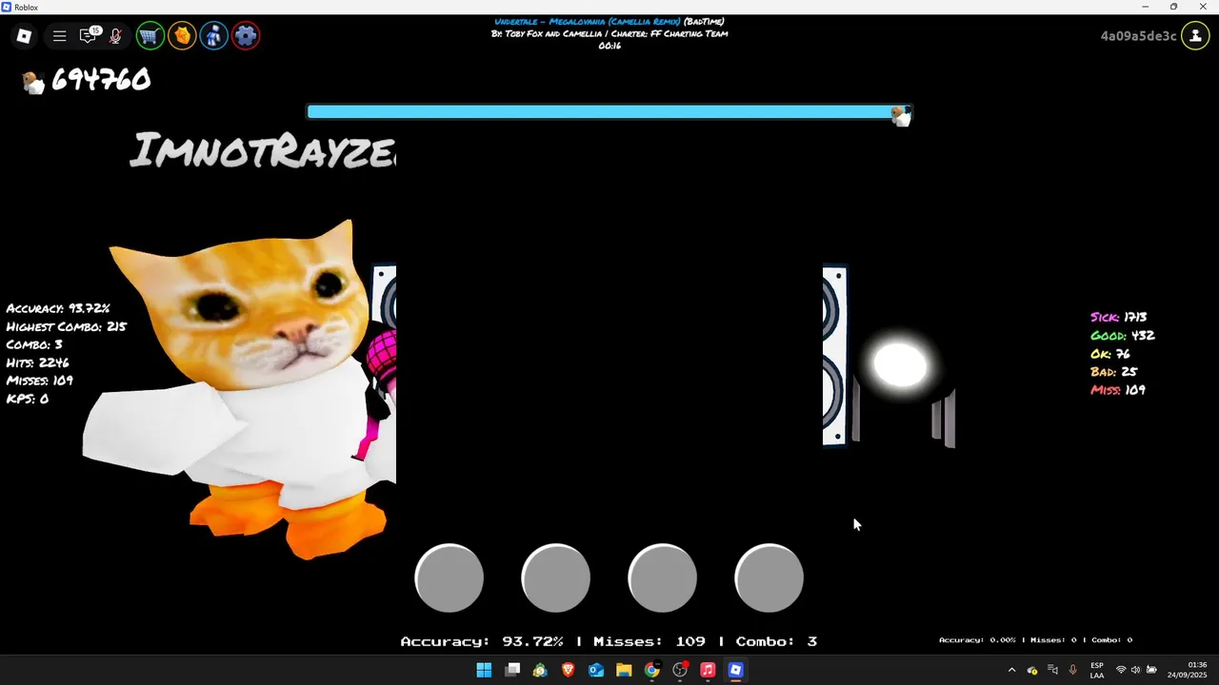Open Apple Music from taskbar
This screenshot has width=1219, height=685.
click(x=708, y=670)
